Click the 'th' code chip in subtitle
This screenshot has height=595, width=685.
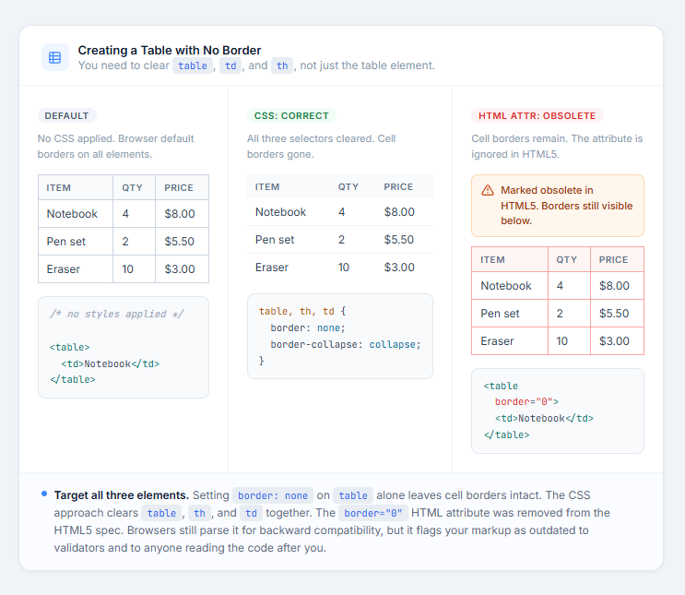282,65
